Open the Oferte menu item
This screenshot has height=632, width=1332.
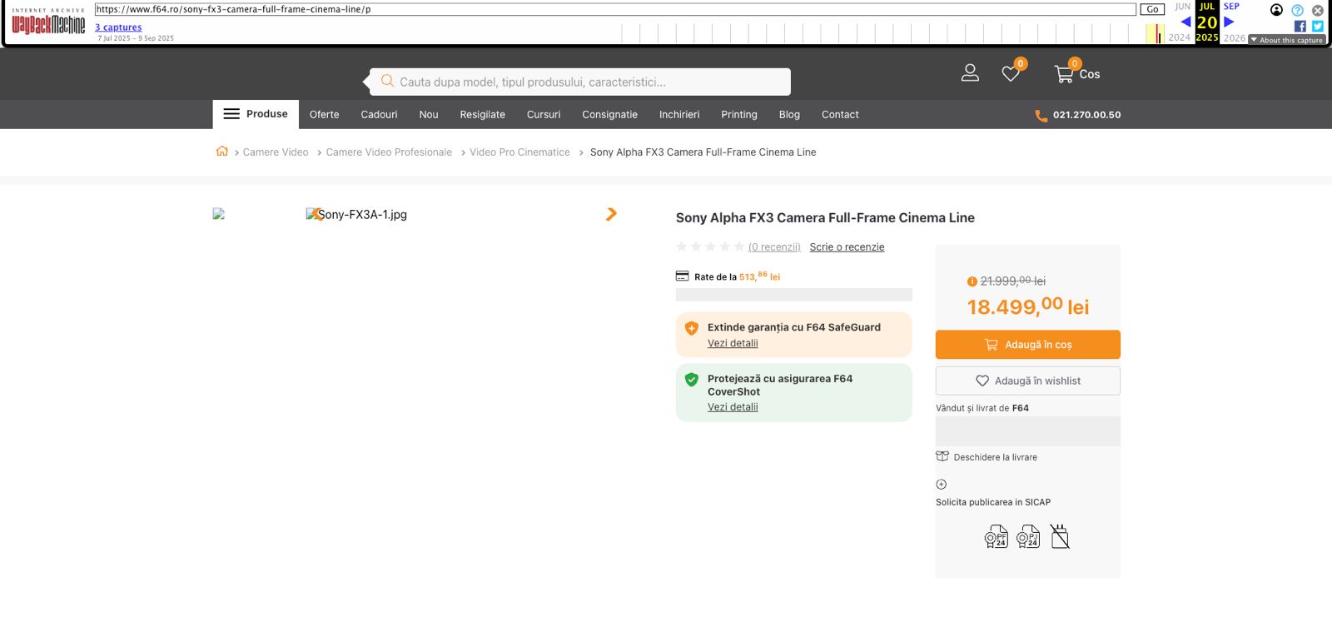point(324,115)
